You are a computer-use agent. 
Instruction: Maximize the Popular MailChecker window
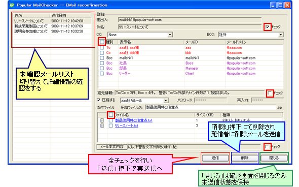pyautogui.click(x=280, y=5)
